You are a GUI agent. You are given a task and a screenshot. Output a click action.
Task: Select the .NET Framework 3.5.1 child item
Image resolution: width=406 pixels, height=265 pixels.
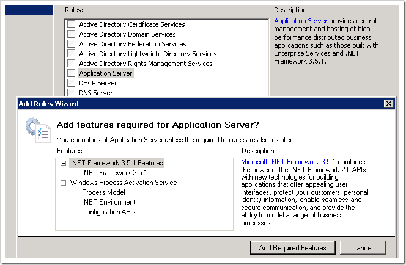click(114, 173)
